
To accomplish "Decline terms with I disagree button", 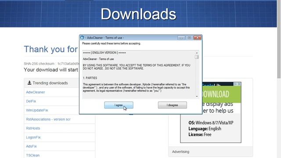I will [172, 105].
